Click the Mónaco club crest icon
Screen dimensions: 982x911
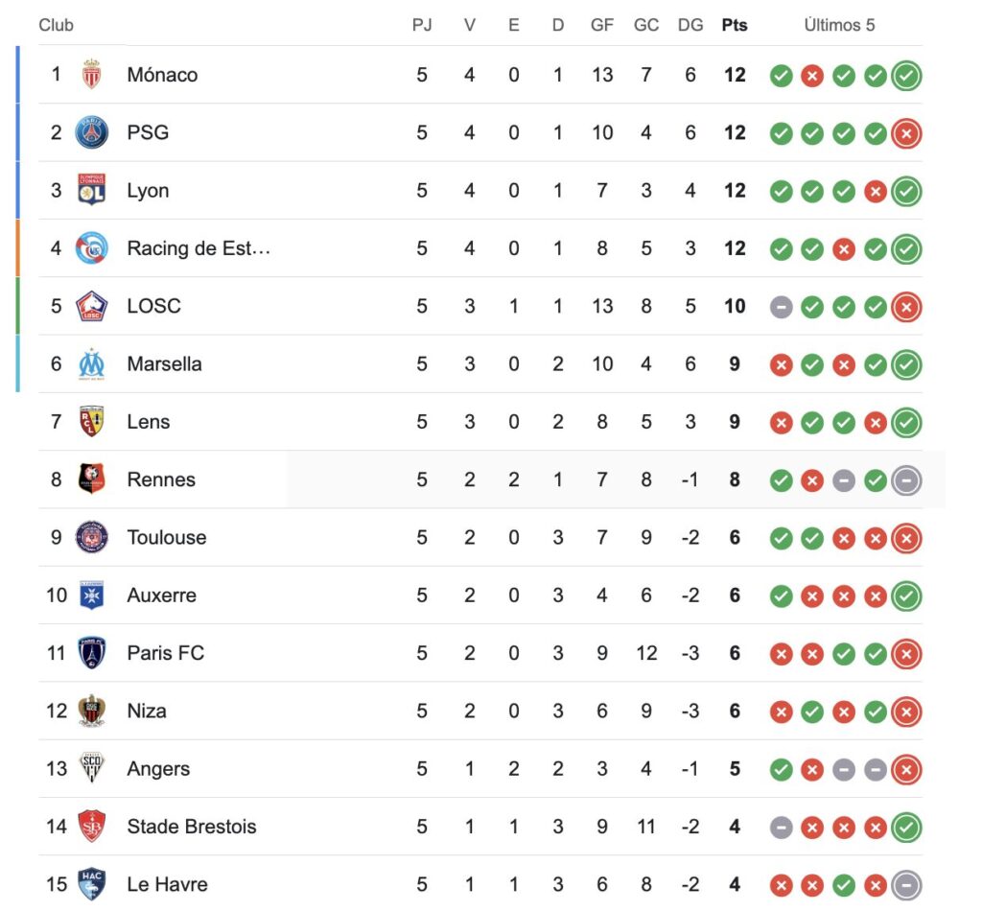(92, 75)
